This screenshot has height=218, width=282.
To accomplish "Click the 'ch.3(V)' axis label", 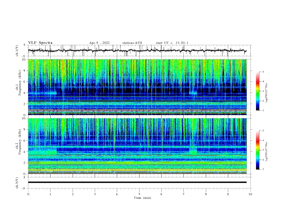I will pyautogui.click(x=17, y=183).
